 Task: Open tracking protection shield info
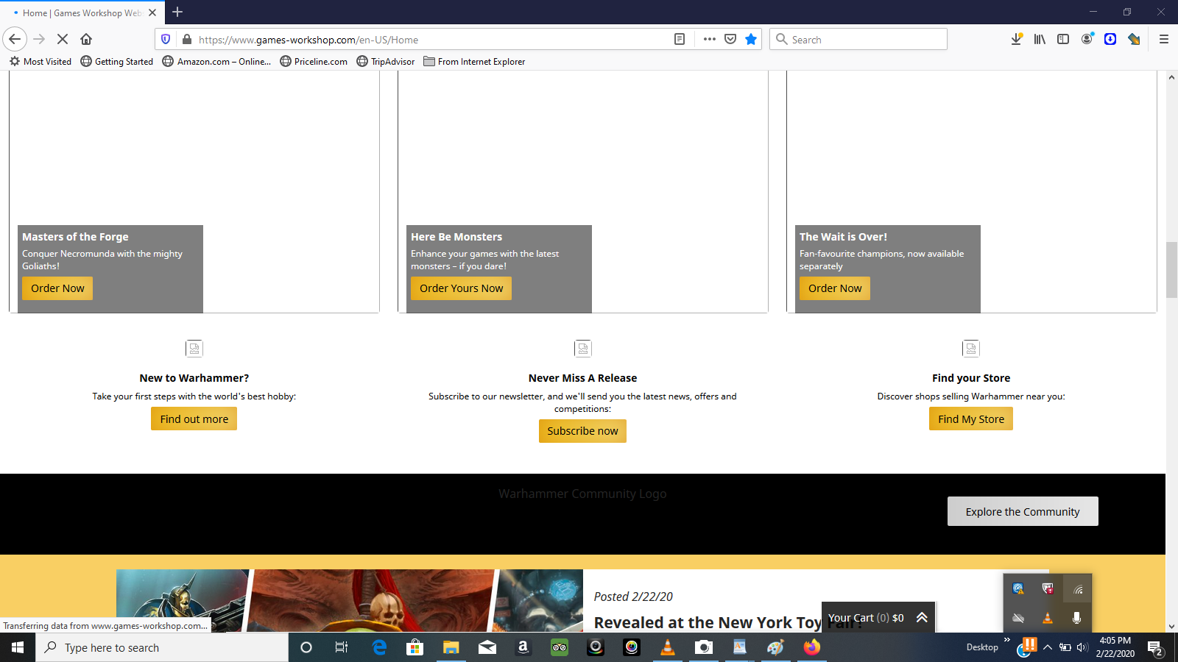tap(166, 39)
